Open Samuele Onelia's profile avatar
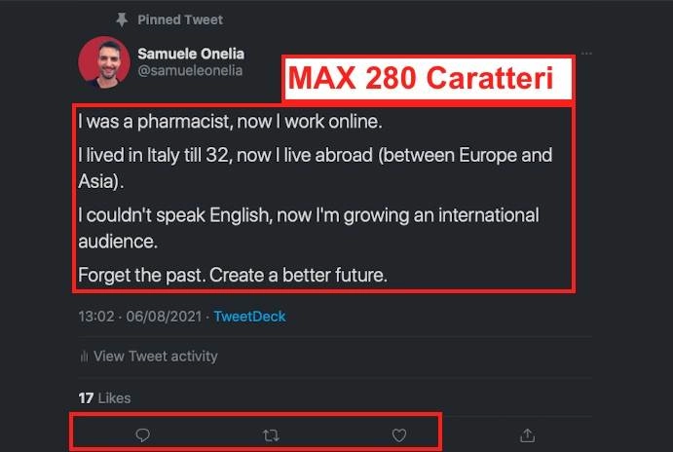The image size is (673, 452). (x=103, y=63)
